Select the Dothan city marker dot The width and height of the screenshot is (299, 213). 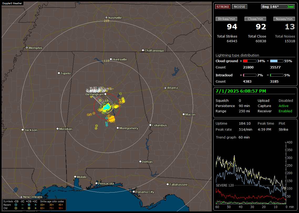coord(140,162)
